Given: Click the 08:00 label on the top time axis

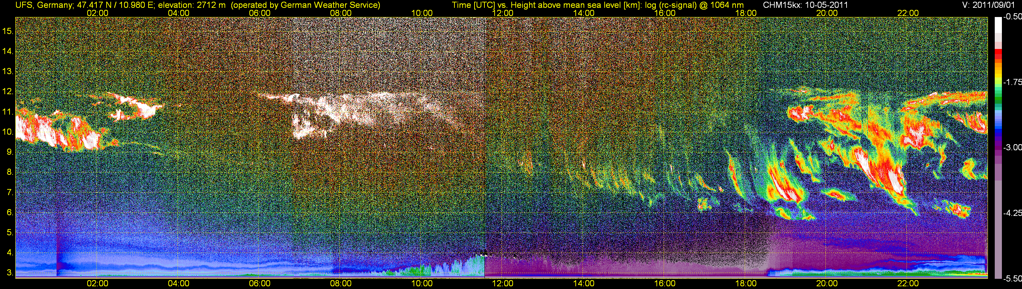Looking at the screenshot, I should [x=341, y=13].
